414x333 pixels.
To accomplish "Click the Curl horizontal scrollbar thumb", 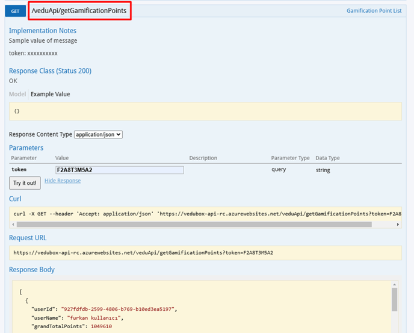I will pyautogui.click(x=194, y=225).
